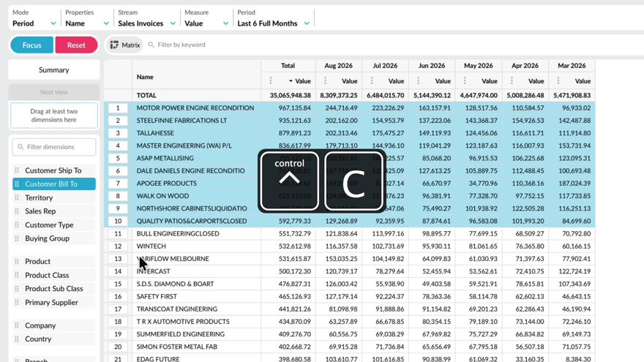Click the sort arrow in Total Value header
The image size is (644, 362).
(291, 81)
